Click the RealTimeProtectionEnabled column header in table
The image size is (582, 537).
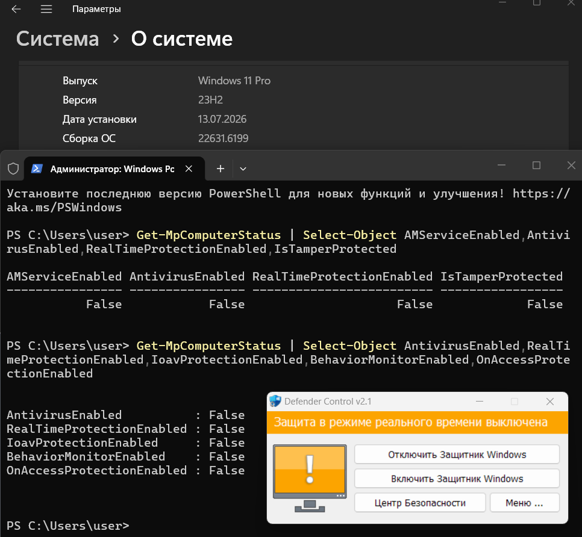(x=342, y=276)
